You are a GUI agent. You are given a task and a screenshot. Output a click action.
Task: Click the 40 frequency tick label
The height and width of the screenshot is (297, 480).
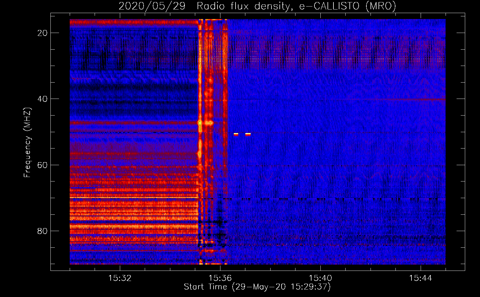[42, 99]
